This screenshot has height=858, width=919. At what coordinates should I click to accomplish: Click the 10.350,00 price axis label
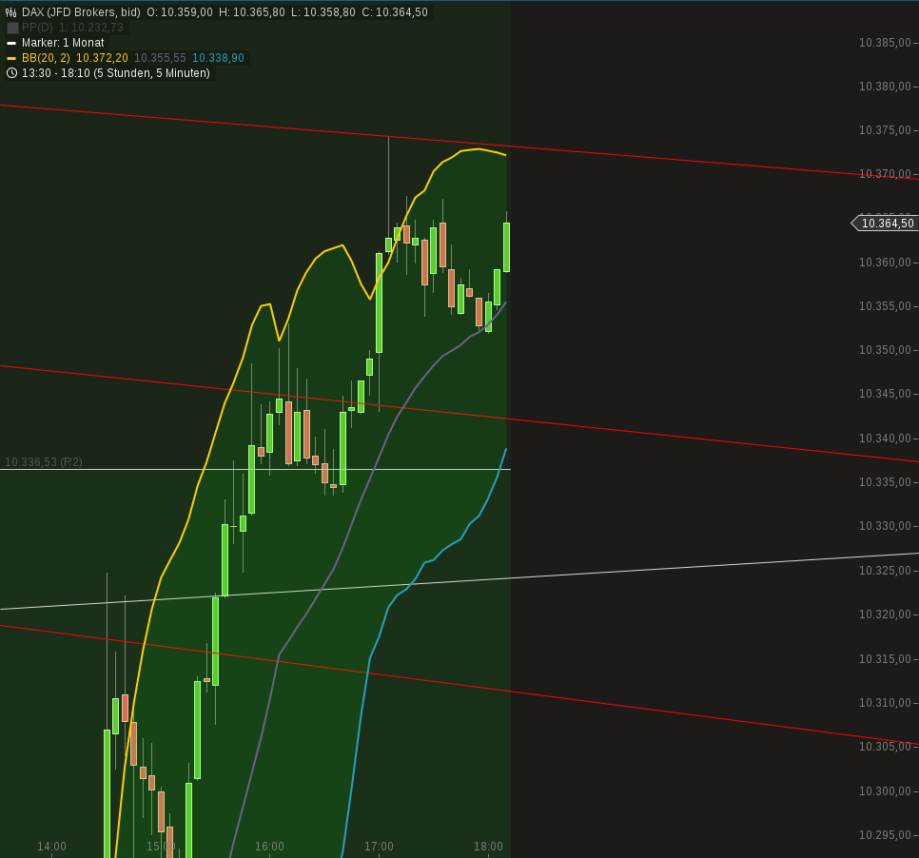[885, 350]
